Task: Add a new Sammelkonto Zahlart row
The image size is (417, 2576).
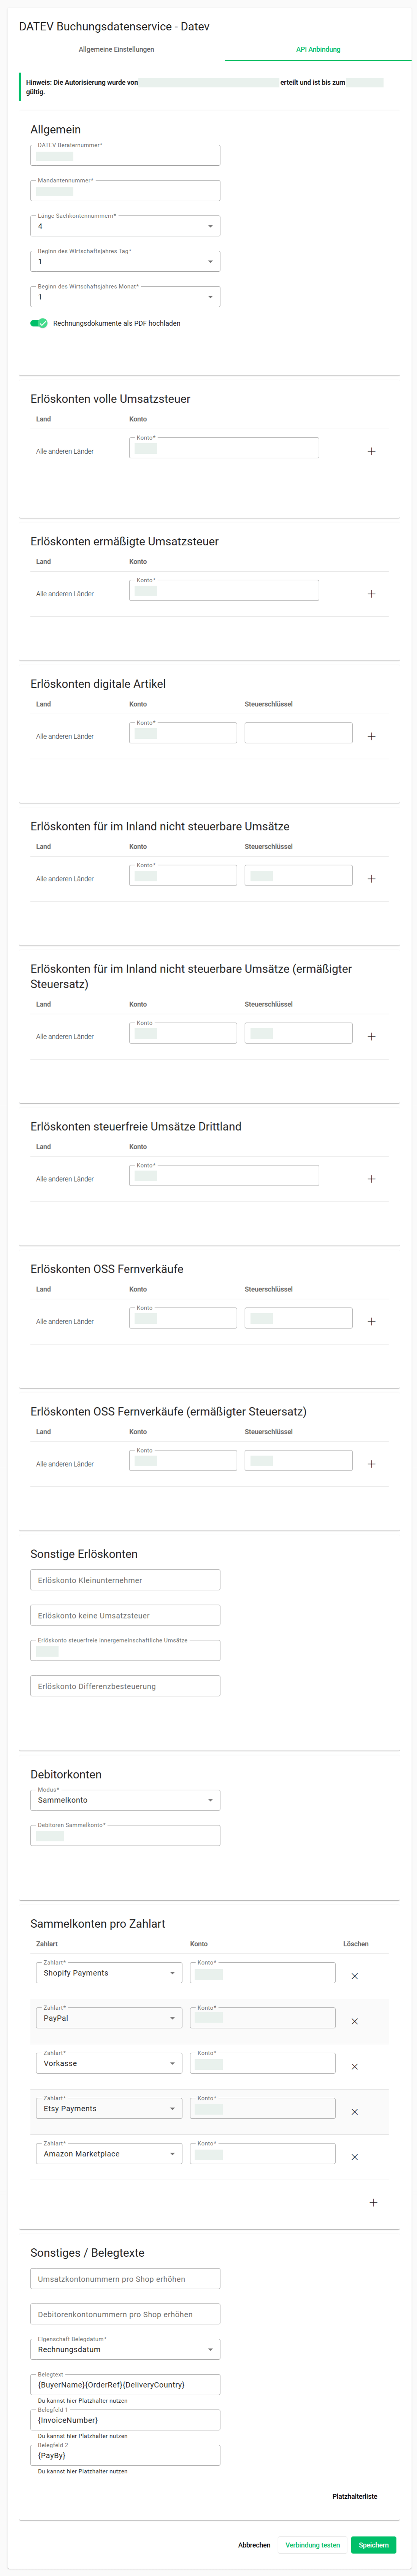Action: (373, 2202)
